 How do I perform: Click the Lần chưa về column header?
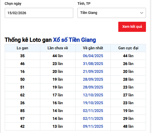(58, 48)
